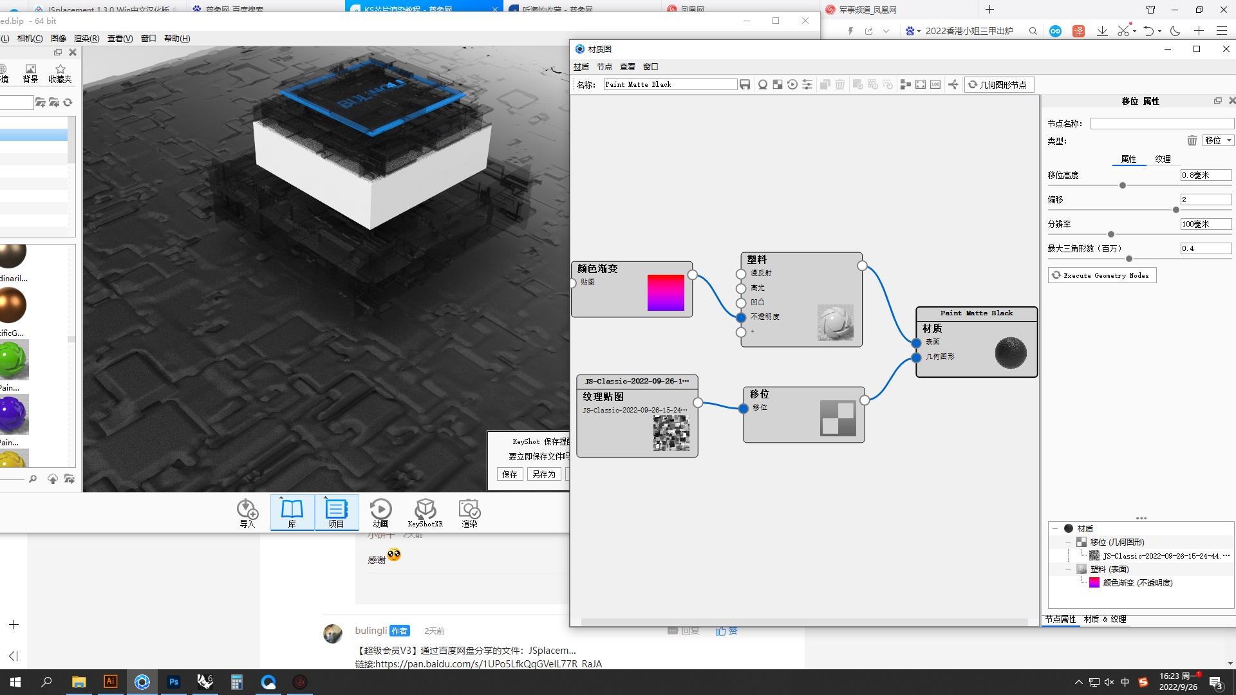Click the 移位高度 slider handle
The image size is (1236, 695).
[1123, 185]
